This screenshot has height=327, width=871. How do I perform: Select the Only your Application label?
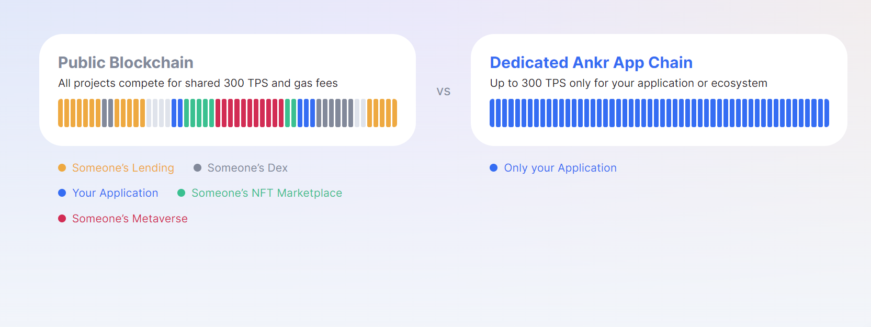pos(560,168)
